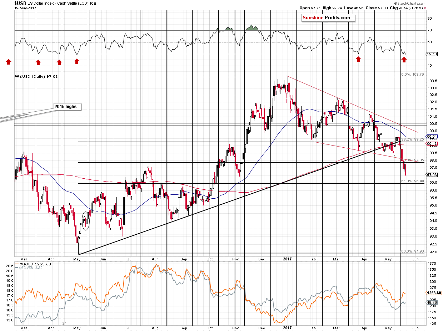This screenshot has height=331, width=443.
Task: Click the '$SILVER 16.80' legend entry
Action: (x=29, y=268)
